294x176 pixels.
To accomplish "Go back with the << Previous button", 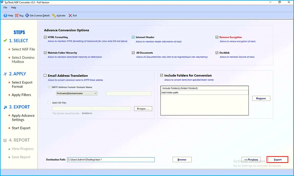I will point(251,160).
